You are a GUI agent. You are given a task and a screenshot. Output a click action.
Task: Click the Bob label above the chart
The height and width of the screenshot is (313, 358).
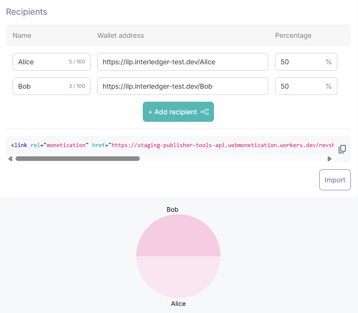pos(172,210)
